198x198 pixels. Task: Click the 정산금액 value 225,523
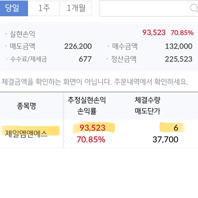[179, 59]
